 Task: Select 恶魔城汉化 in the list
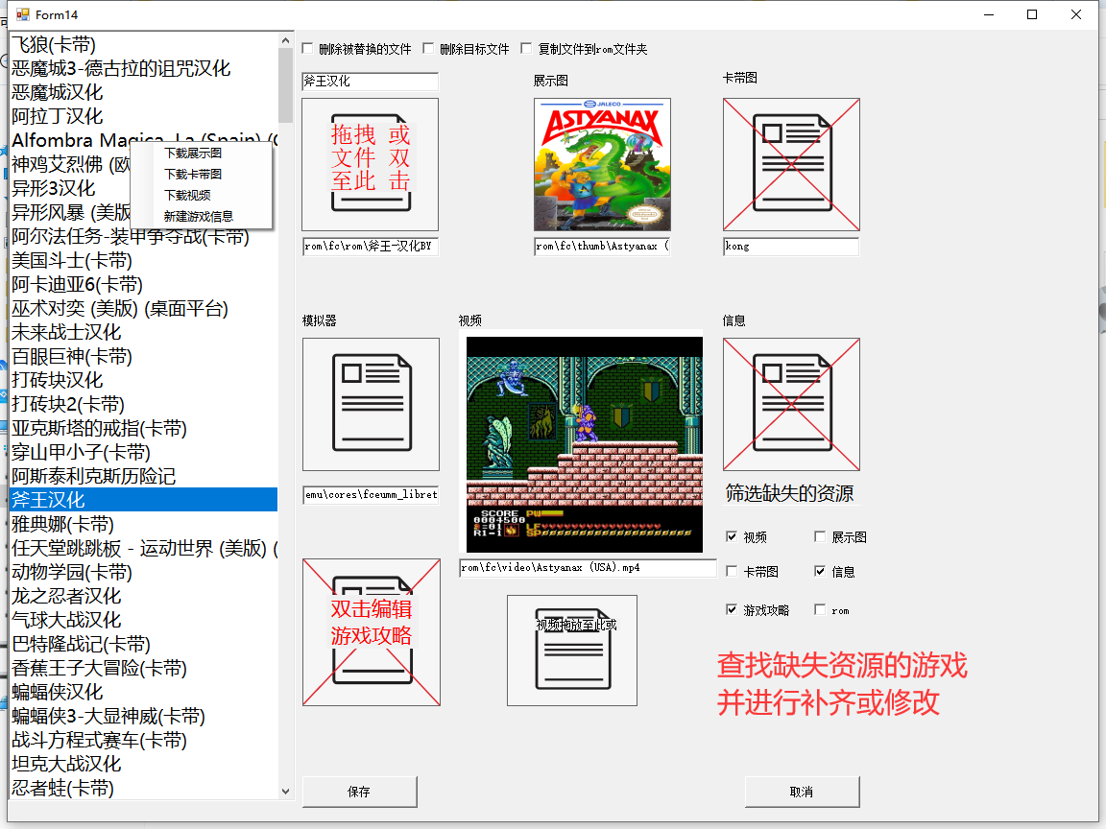143,92
